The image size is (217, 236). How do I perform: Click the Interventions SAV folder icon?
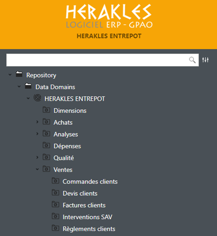(x=55, y=216)
